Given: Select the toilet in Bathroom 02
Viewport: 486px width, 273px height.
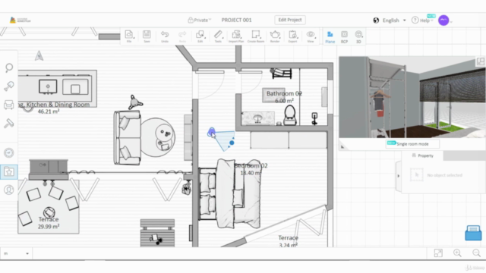Looking at the screenshot, I should tap(290, 115).
